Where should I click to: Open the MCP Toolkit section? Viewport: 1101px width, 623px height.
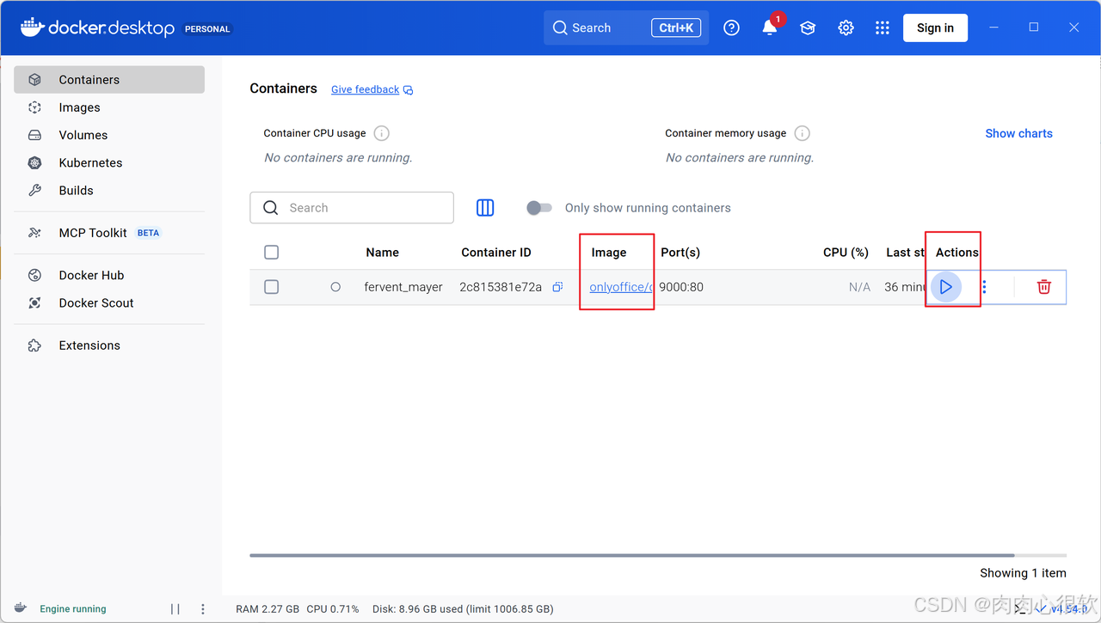coord(109,233)
